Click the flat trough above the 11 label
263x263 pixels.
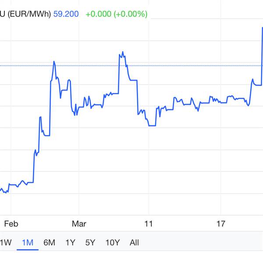point(152,126)
